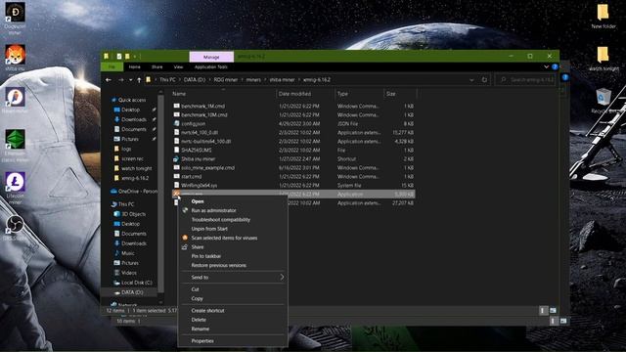Select the start.cmd file icon

pos(176,176)
